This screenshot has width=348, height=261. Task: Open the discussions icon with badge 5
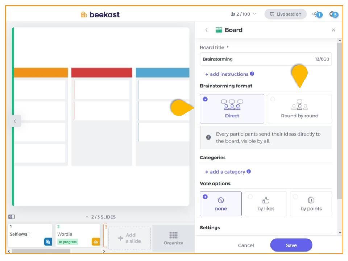(x=333, y=14)
